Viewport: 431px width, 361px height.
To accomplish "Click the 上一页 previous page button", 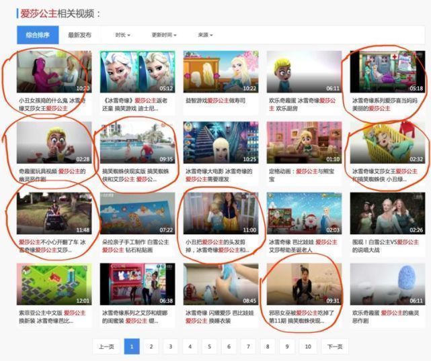I will click(x=105, y=346).
